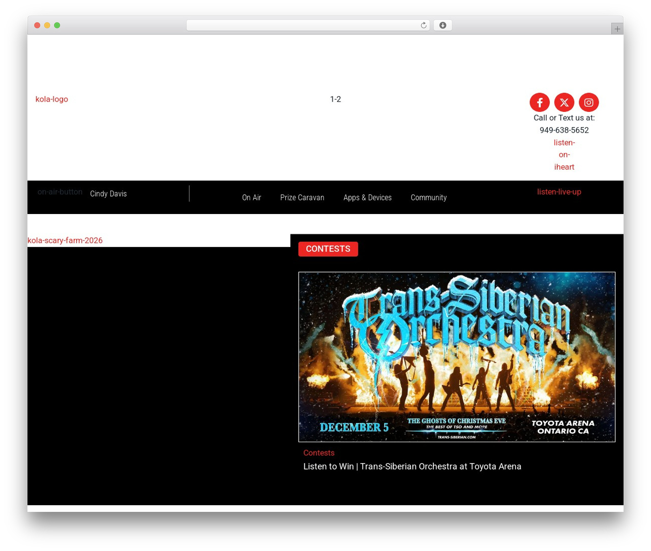Screen dimensions: 651x551
Task: Click the kola-logo link
Action: tap(52, 99)
